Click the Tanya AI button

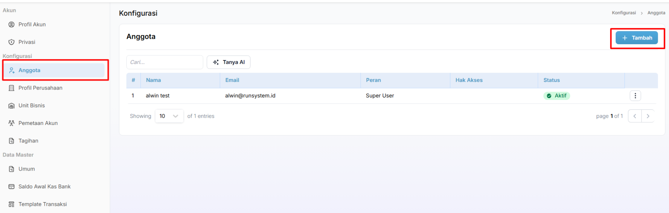pyautogui.click(x=228, y=62)
